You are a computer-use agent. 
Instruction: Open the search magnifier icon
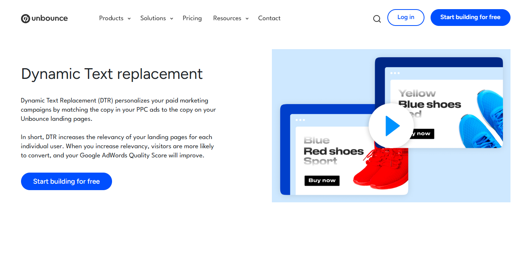point(377,19)
